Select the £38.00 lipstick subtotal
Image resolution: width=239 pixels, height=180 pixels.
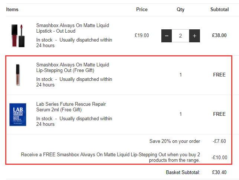[219, 36]
